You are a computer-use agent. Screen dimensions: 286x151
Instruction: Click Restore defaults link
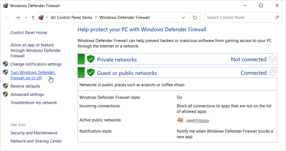pyautogui.click(x=25, y=86)
